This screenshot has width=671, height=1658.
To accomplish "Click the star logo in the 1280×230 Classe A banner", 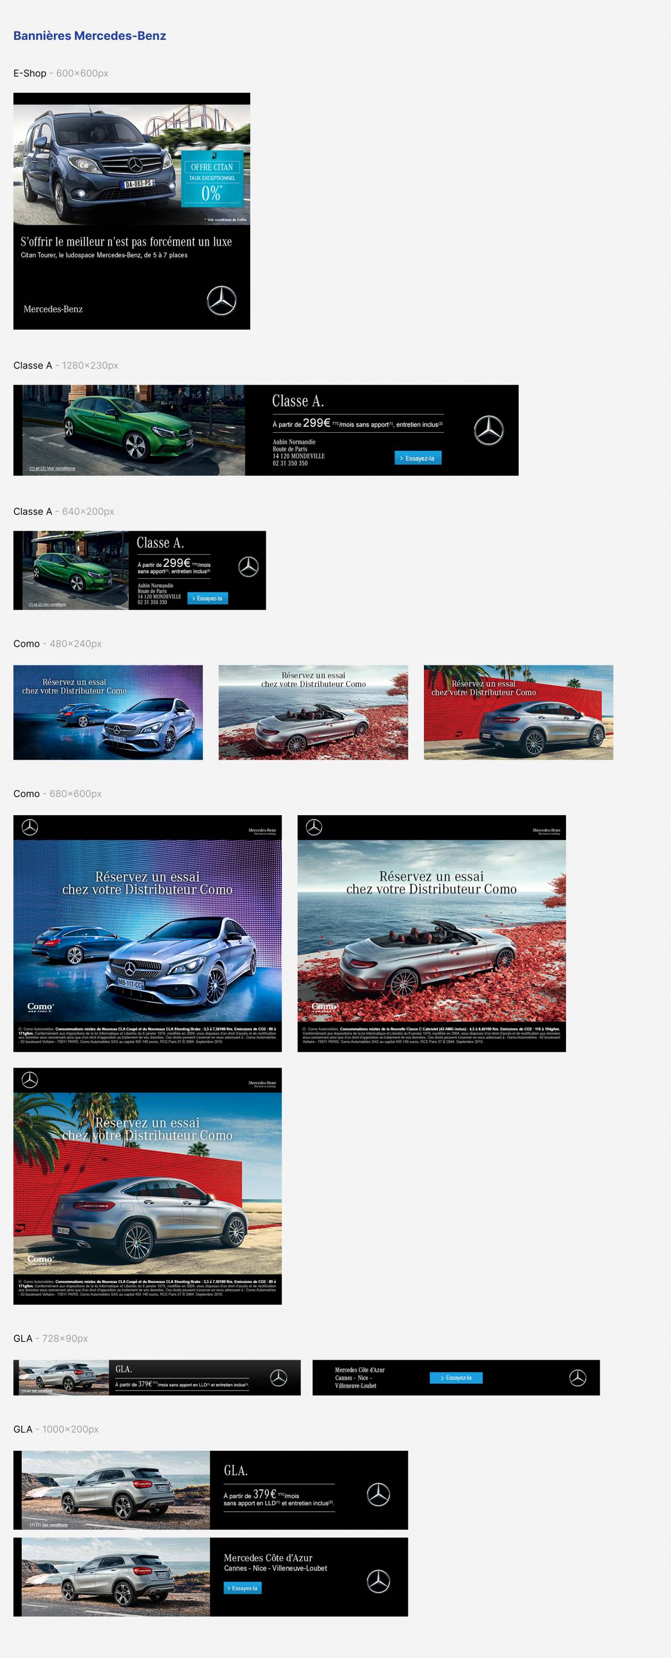I will (x=488, y=430).
